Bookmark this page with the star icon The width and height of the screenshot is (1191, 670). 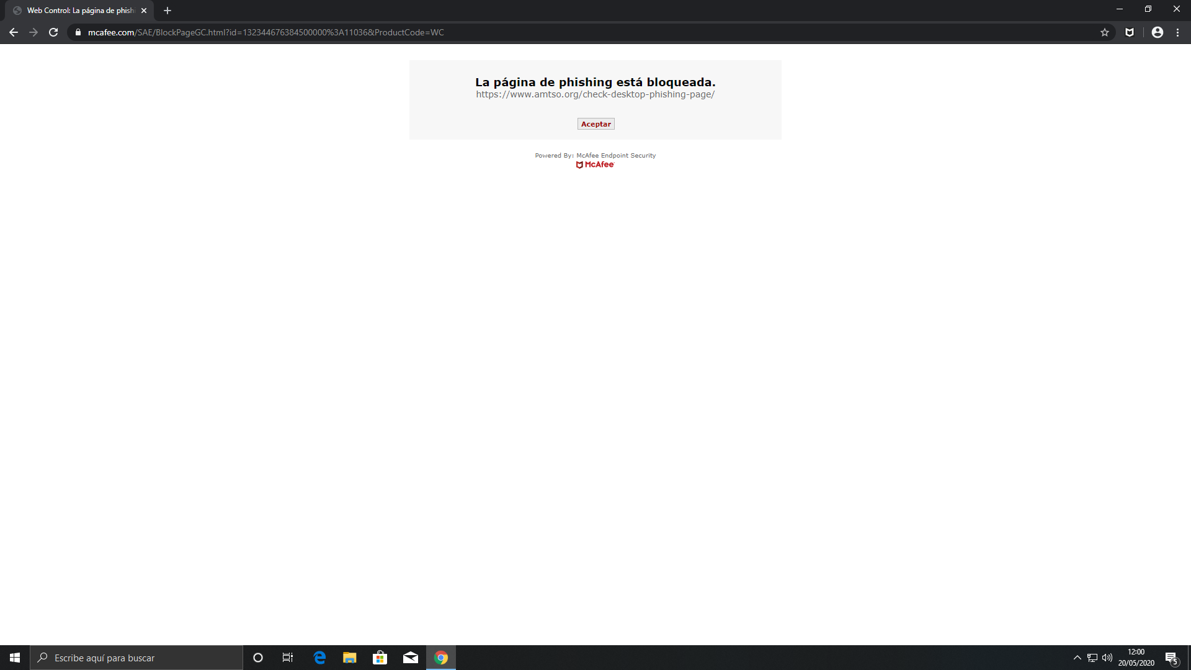pos(1105,32)
